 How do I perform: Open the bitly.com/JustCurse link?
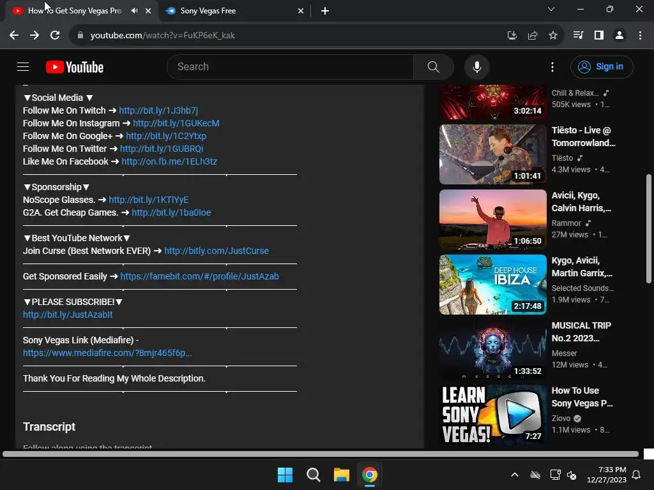click(217, 251)
